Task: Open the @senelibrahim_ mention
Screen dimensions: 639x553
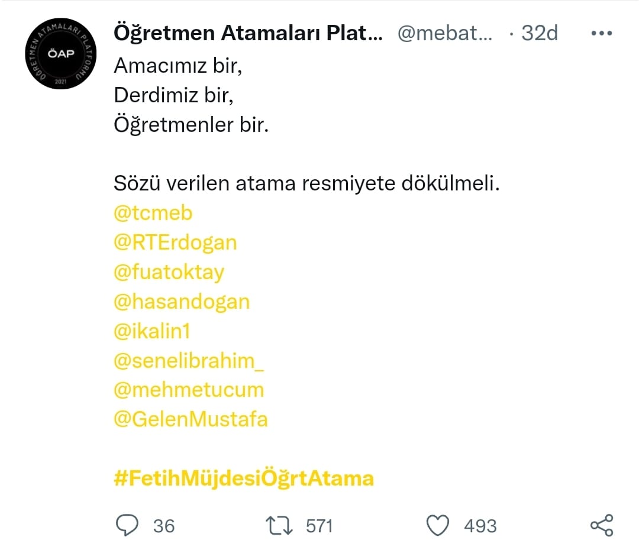Action: click(x=189, y=361)
